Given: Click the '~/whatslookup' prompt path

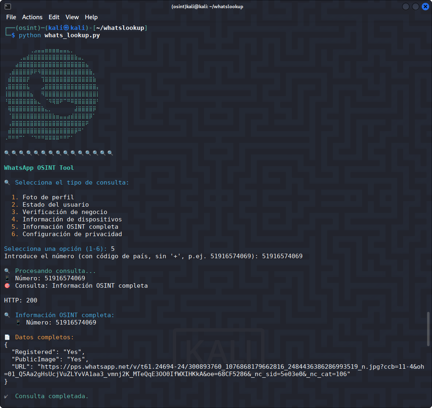Looking at the screenshot, I should click(x=120, y=28).
